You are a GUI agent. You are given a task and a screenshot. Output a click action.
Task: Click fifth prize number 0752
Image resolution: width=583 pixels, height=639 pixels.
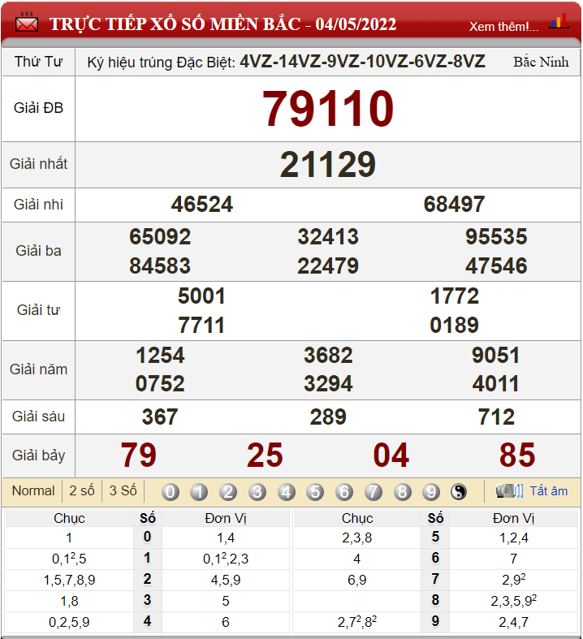160,384
